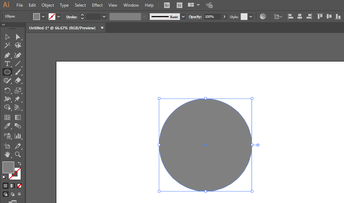This screenshot has width=344, height=203.
Task: Choose the Mesh tool
Action: tap(7, 117)
